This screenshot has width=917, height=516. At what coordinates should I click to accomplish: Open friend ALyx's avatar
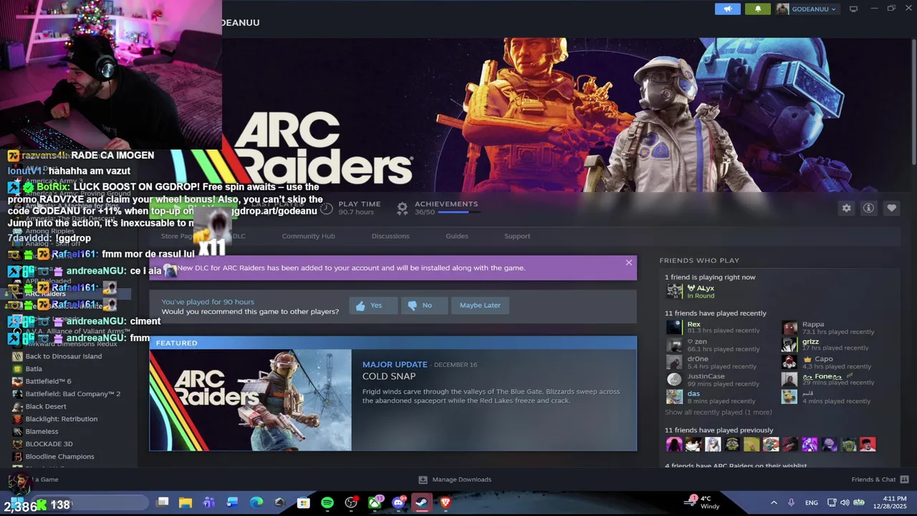point(674,291)
